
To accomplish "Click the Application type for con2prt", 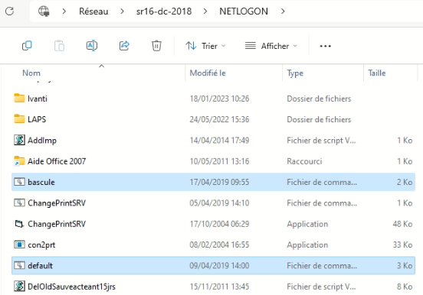I will point(307,245).
